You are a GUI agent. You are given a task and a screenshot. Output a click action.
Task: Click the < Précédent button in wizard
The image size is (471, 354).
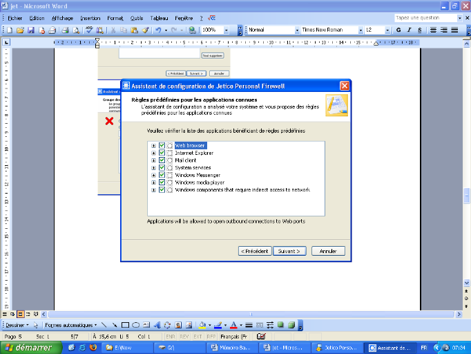point(255,251)
